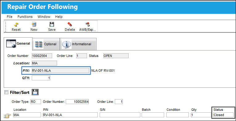Image resolution: width=236 pixels, height=121 pixels.
Task: Click the 'Qty' column header
Action: [194, 110]
